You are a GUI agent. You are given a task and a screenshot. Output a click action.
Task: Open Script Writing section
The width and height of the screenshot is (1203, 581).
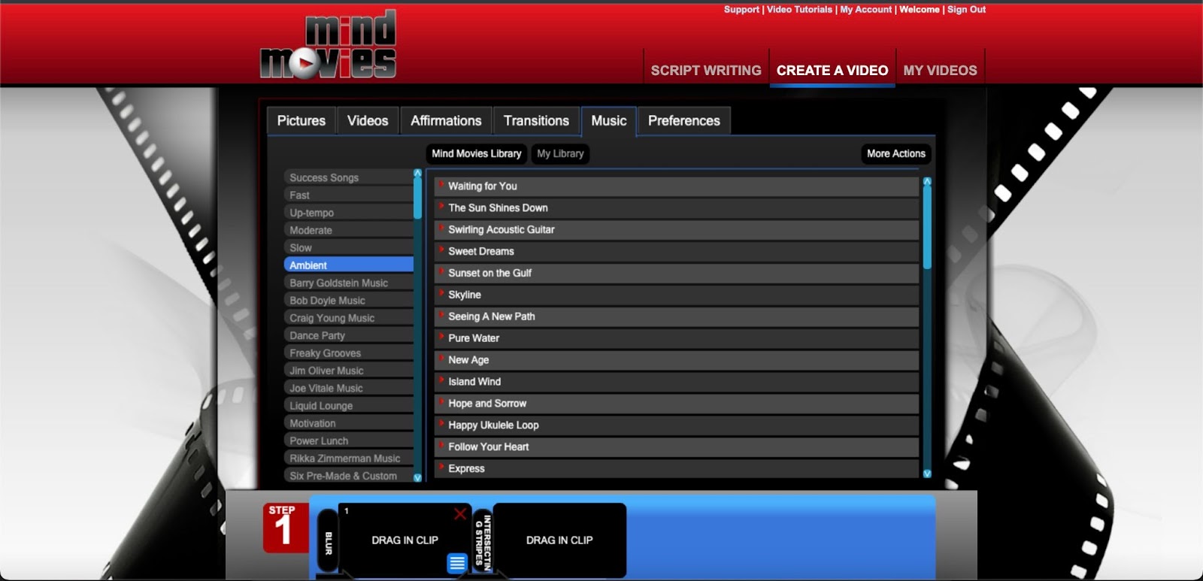pos(706,70)
